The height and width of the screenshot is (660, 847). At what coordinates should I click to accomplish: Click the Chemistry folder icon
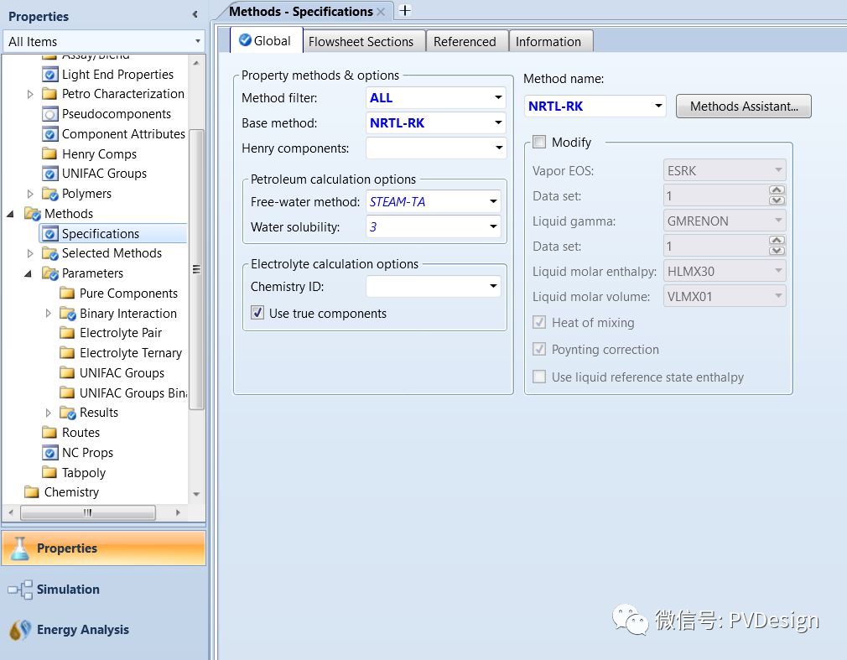click(33, 491)
